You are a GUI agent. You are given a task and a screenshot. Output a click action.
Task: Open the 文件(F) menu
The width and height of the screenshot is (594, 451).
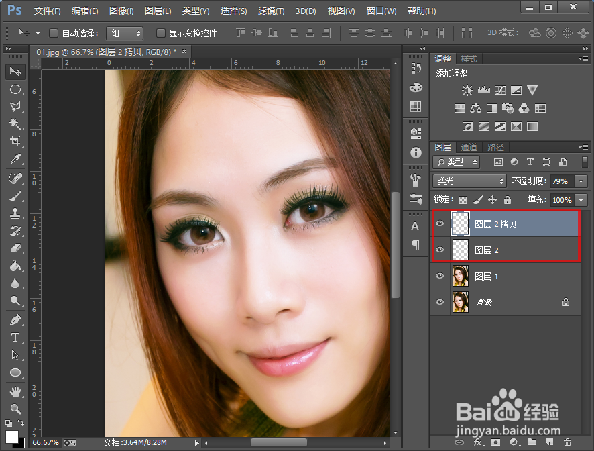[48, 11]
